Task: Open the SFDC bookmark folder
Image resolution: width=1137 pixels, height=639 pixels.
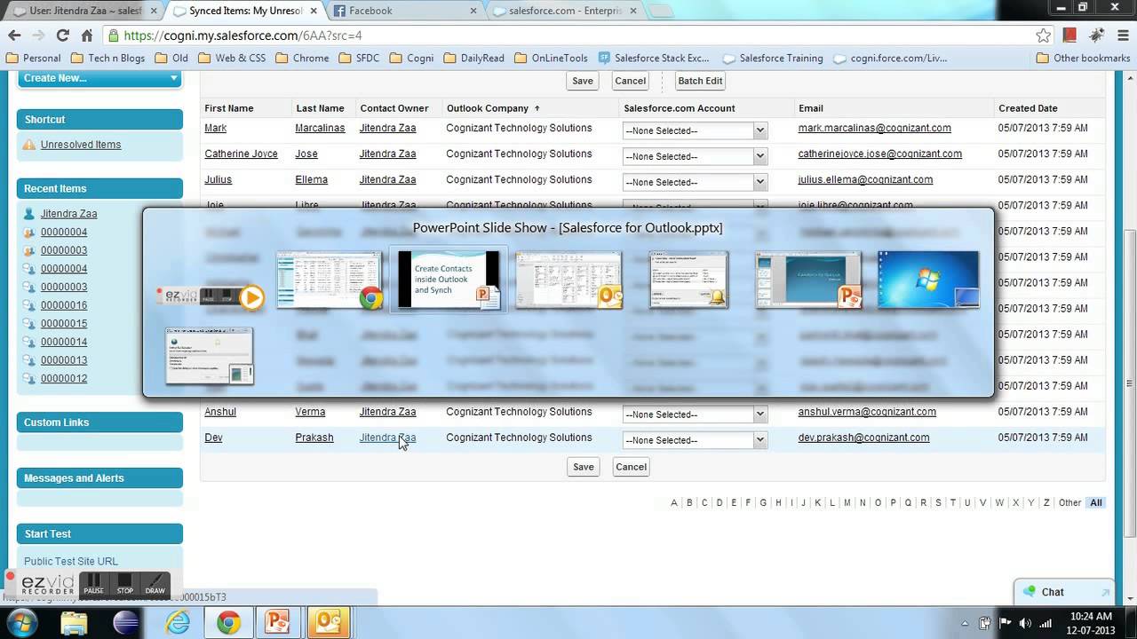Action: point(358,58)
